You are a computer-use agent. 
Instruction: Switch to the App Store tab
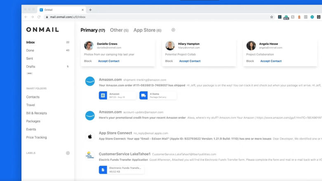point(147,30)
